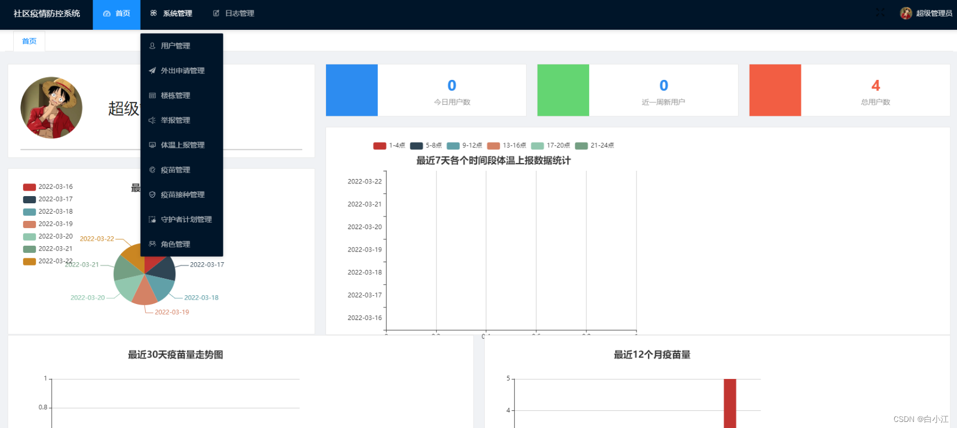Select the teal 2022-03-18 pie slice
This screenshot has width=957, height=428.
click(162, 286)
